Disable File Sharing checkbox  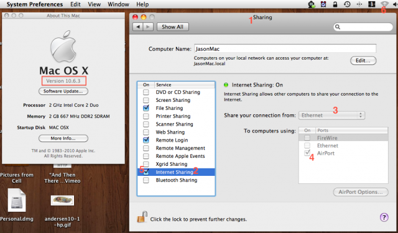(146, 108)
